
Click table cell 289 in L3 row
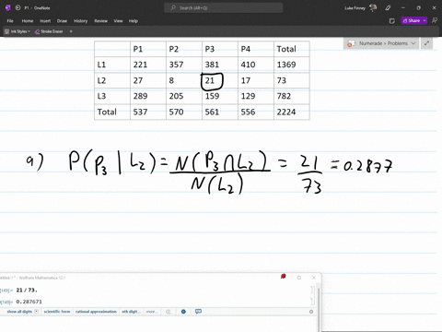click(x=148, y=96)
